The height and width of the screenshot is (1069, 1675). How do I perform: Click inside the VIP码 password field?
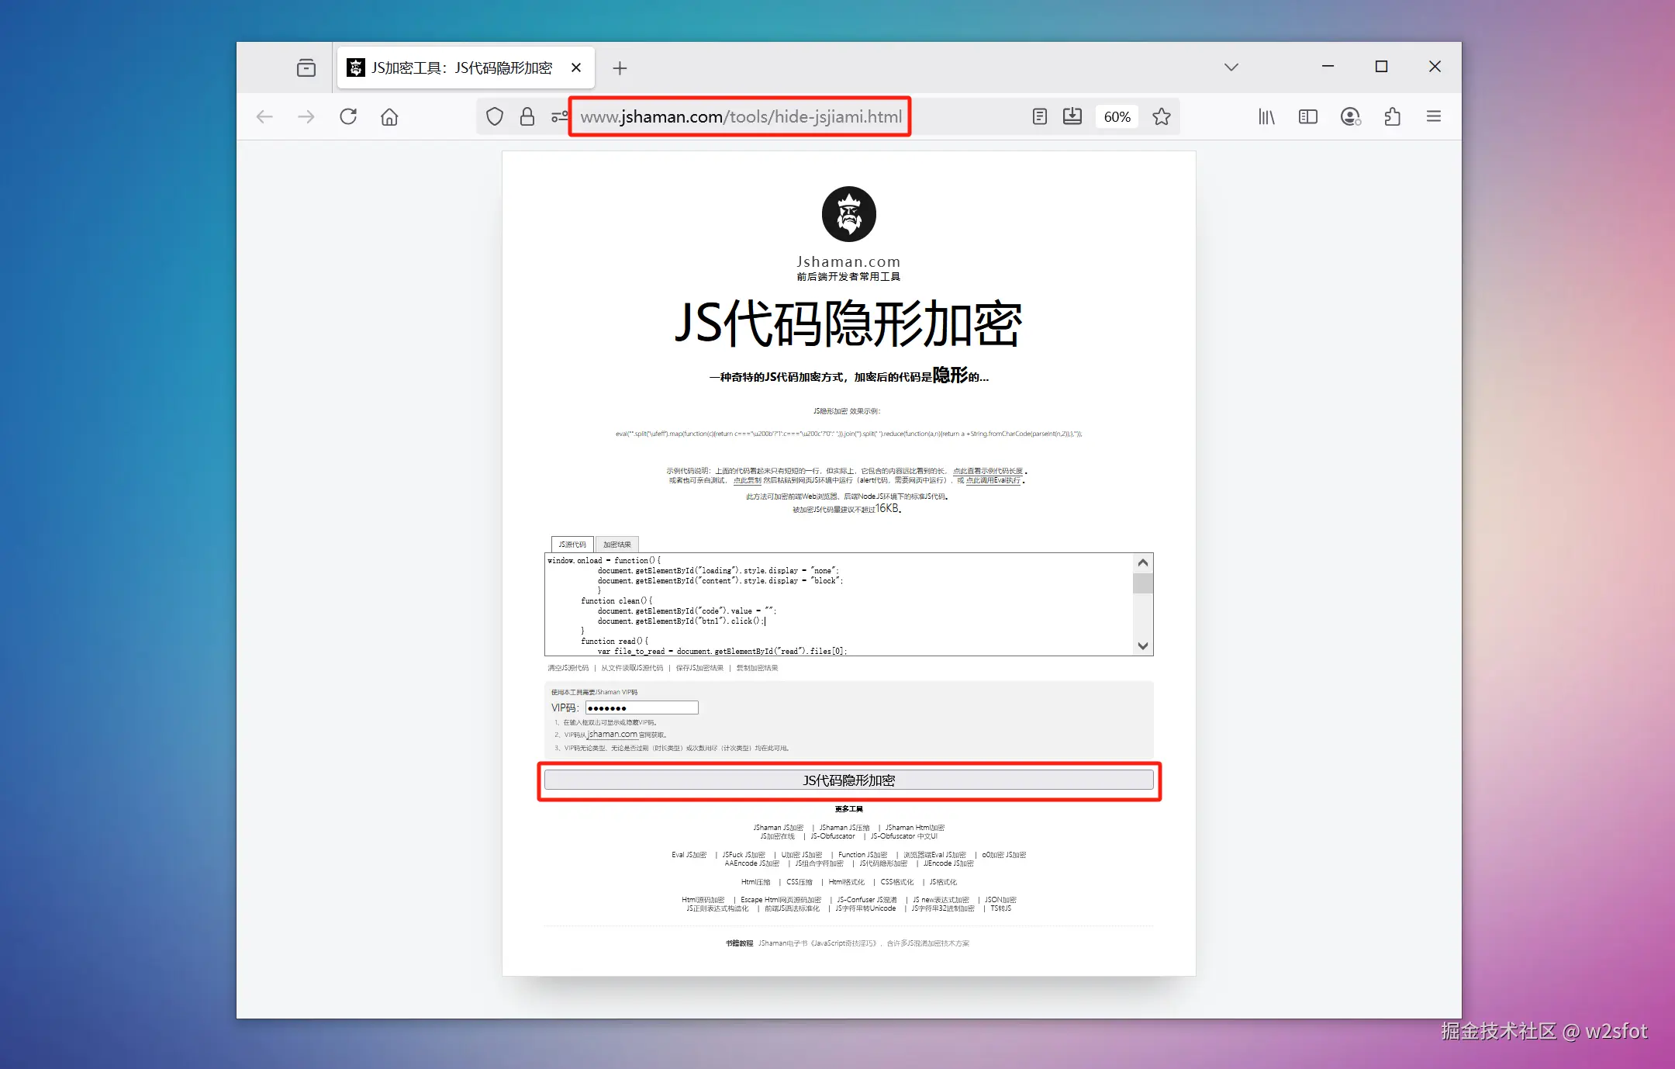[x=641, y=707]
